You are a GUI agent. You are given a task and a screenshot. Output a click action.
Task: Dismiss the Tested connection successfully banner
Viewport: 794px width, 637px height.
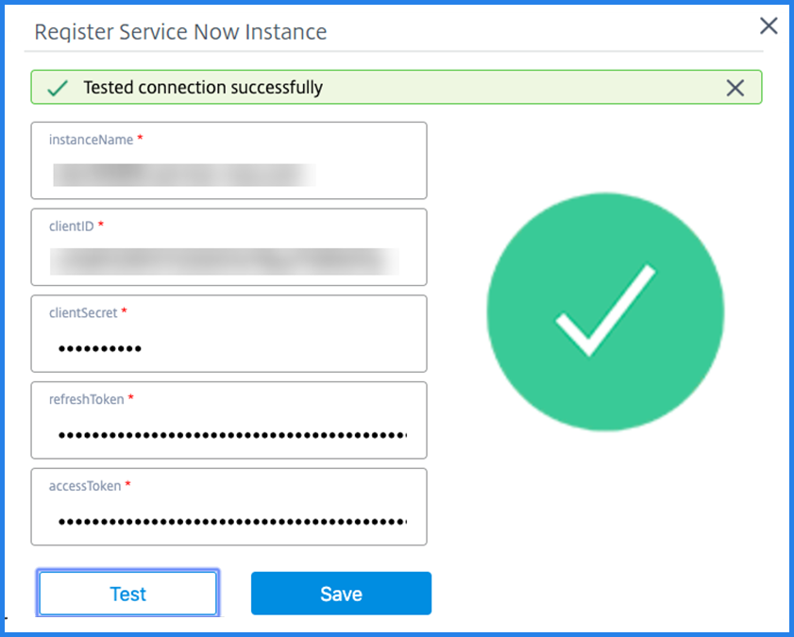[735, 88]
